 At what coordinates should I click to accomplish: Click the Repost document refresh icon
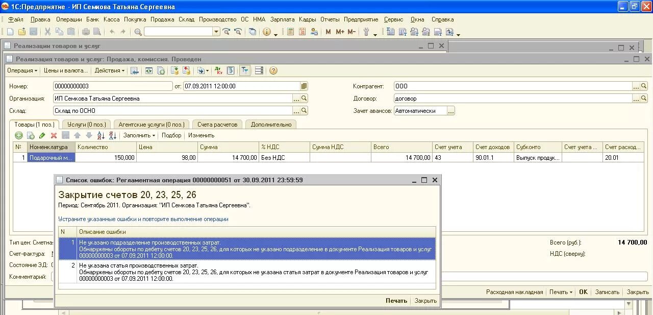pyautogui.click(x=149, y=70)
